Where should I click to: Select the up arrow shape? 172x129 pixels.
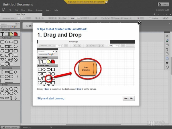pos(11,98)
